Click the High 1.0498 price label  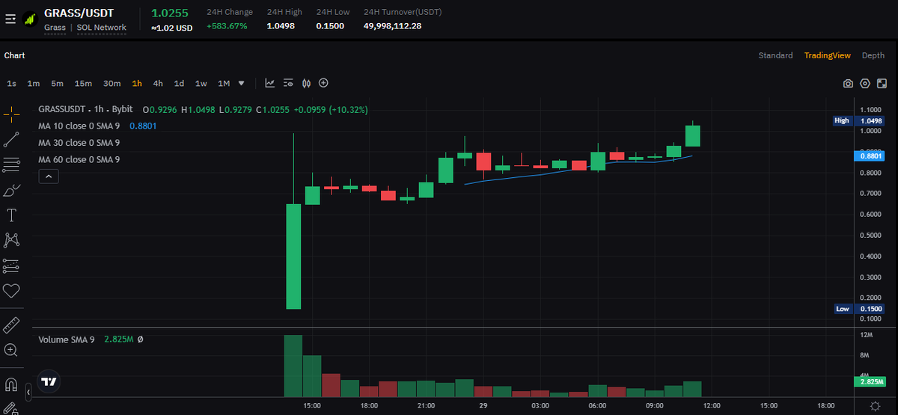(859, 120)
